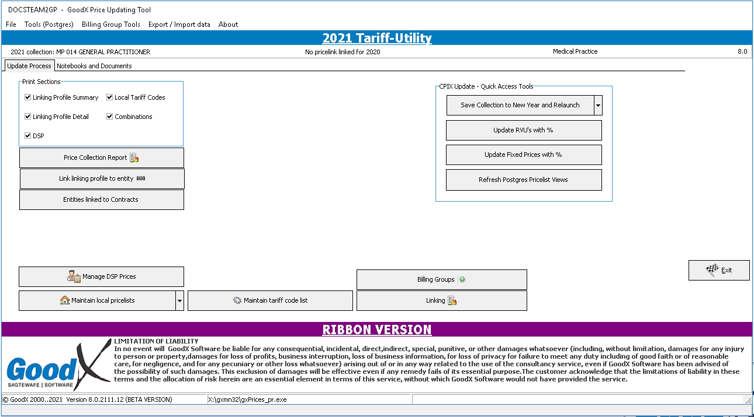Image resolution: width=754 pixels, height=417 pixels.
Task: Click the Exit button label
Action: pyautogui.click(x=727, y=270)
